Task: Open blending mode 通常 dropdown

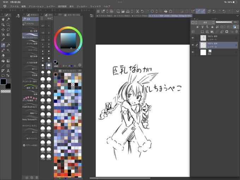Action: pyautogui.click(x=206, y=23)
